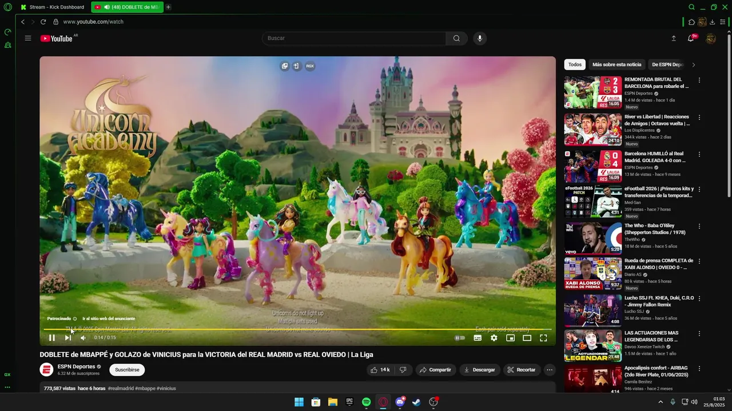This screenshot has height=411, width=732.
Task: Skip to next video with next button
Action: (67, 338)
